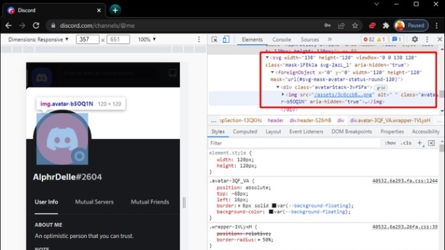
Task: Activate the inspect element picker
Action: (x=215, y=39)
